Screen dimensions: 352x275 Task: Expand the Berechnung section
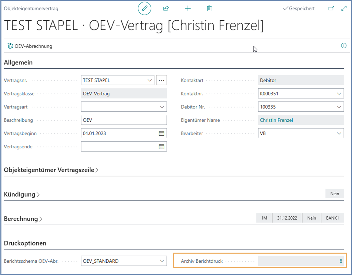(x=23, y=219)
